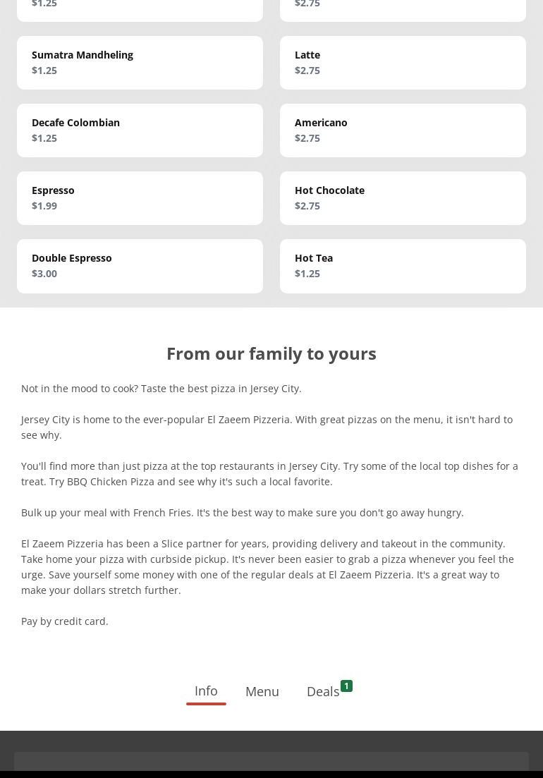
Task: Choose the Double Espresso item
Action: [x=140, y=266]
